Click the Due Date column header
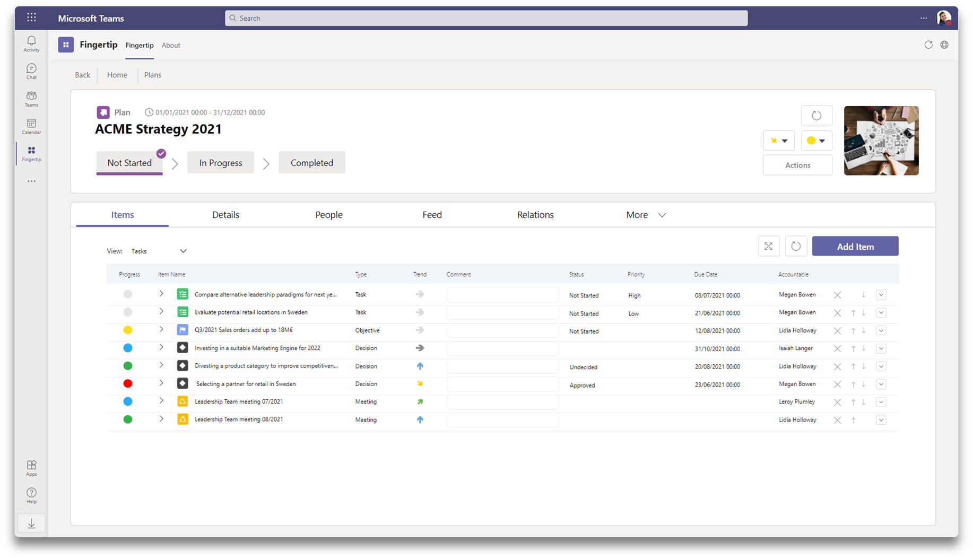This screenshot has height=560, width=973. 706,275
